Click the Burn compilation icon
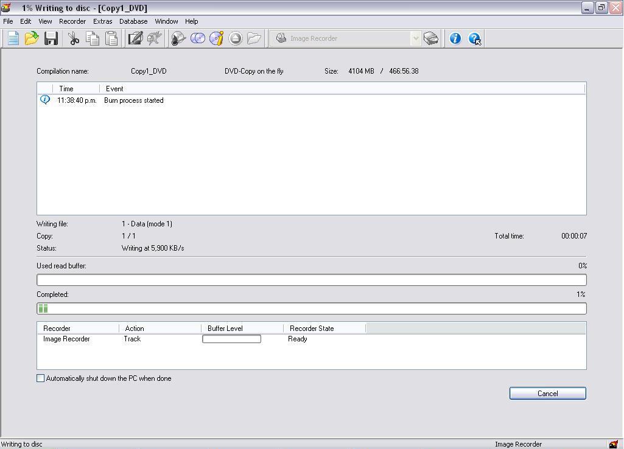 tap(178, 38)
